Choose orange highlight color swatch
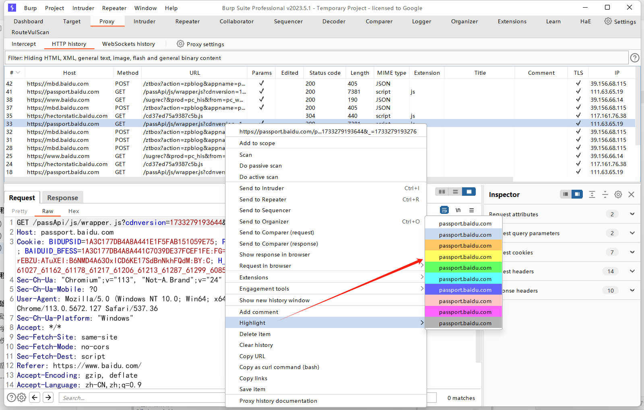The height and width of the screenshot is (410, 644). coord(464,246)
